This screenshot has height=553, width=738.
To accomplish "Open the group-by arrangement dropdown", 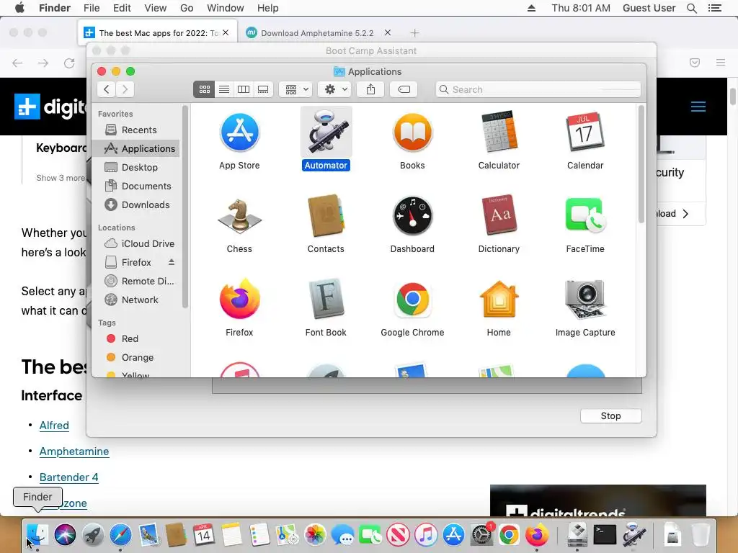I will 296,89.
